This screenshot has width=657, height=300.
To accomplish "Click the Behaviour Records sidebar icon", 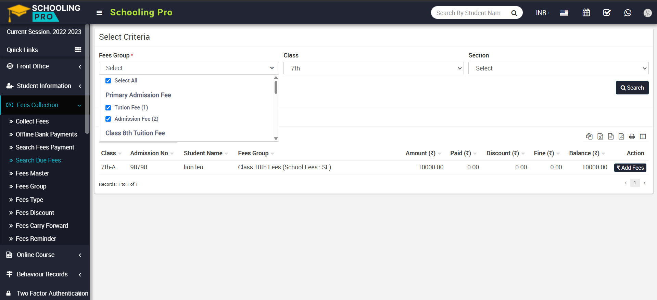I will tap(10, 274).
